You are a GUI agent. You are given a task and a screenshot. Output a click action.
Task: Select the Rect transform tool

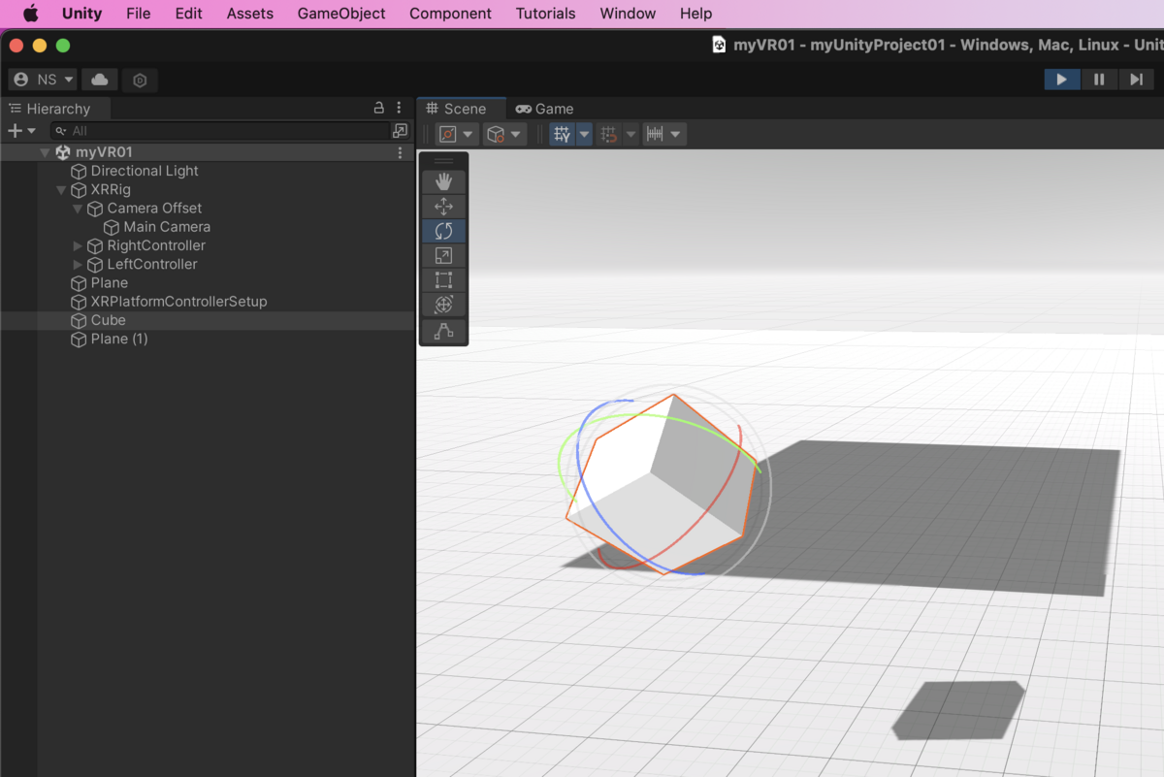pos(443,280)
